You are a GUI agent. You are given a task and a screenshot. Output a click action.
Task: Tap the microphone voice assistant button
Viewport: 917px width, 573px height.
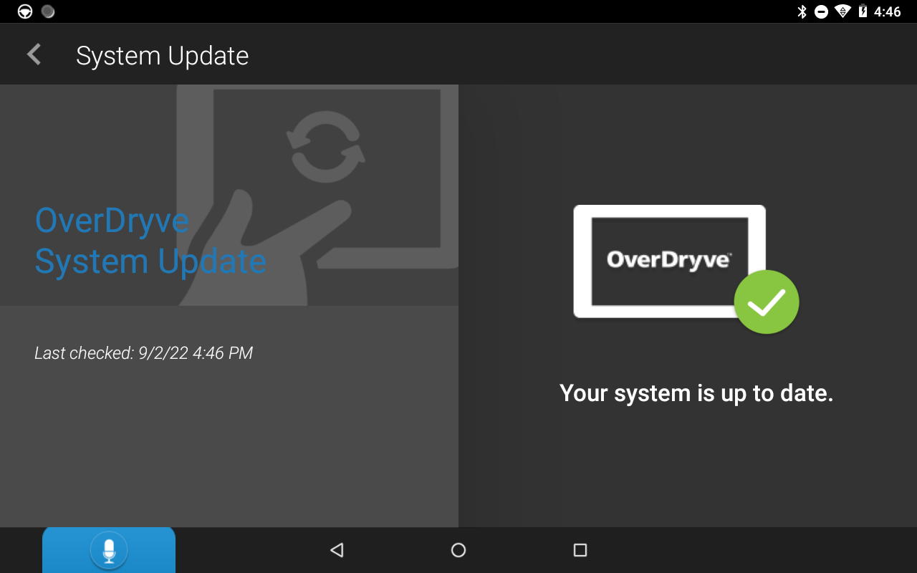(x=109, y=550)
